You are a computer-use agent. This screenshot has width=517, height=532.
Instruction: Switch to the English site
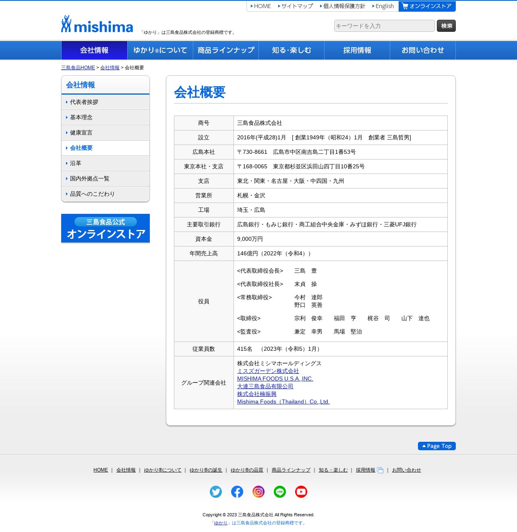(x=383, y=6)
